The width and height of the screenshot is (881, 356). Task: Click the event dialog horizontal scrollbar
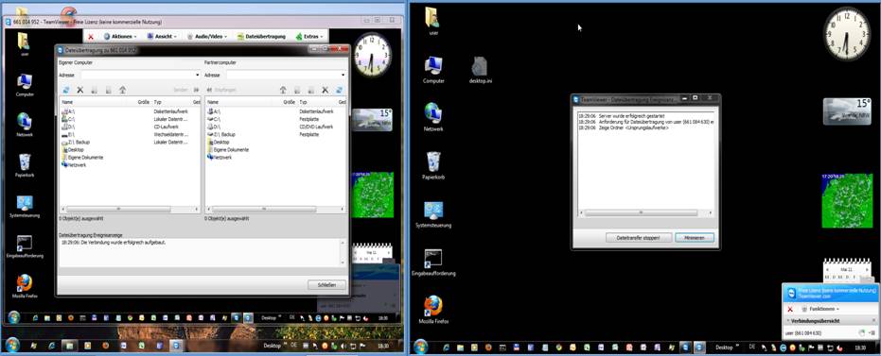641,213
